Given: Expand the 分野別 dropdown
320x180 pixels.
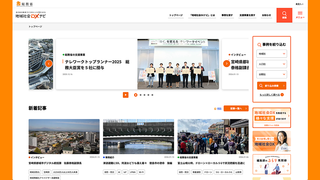Looking at the screenshot, I should pyautogui.click(x=272, y=74).
